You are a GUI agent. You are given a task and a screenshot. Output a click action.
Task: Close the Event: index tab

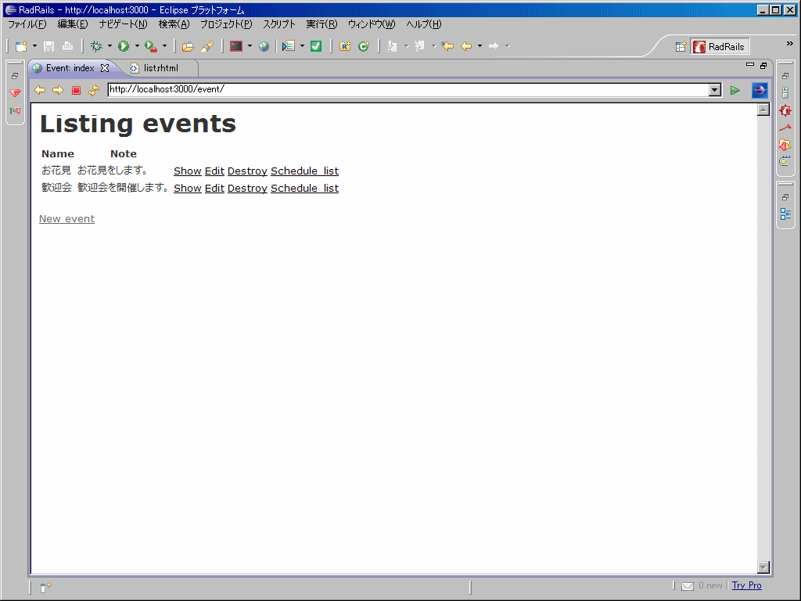(x=105, y=68)
